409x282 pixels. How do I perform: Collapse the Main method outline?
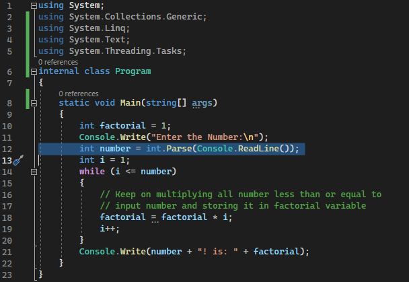(34, 103)
